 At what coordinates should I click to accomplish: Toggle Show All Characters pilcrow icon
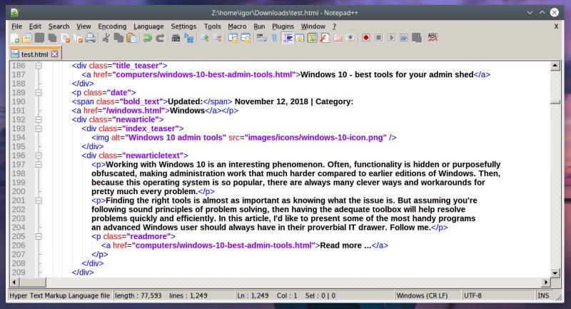point(273,38)
